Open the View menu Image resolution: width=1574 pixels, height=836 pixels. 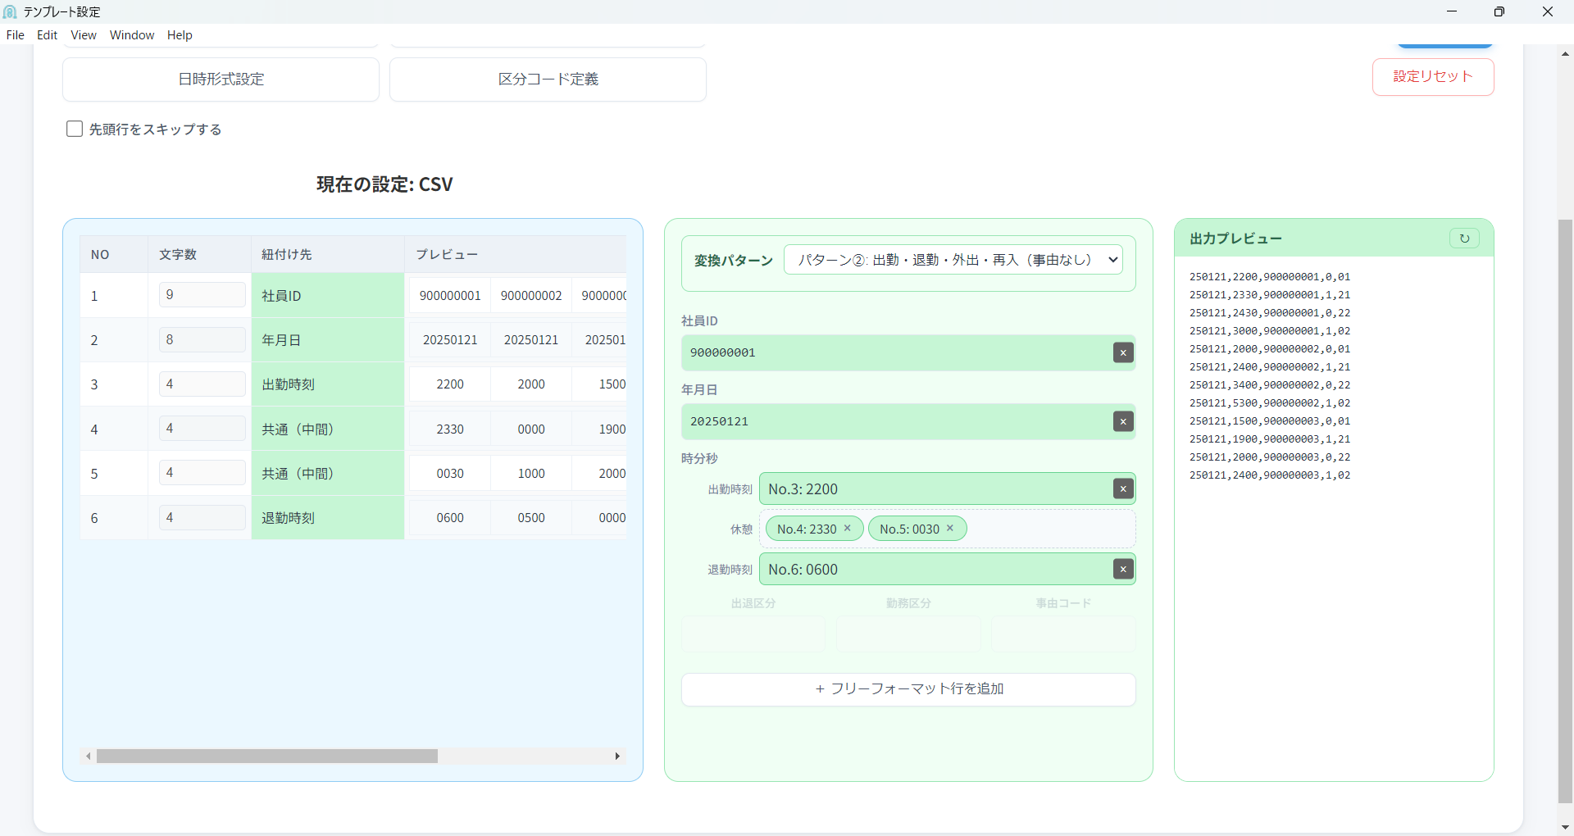[x=83, y=34]
